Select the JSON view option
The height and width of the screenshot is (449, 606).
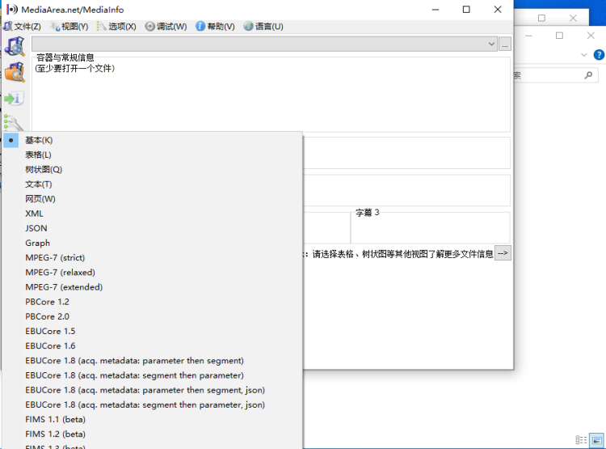[152, 228]
